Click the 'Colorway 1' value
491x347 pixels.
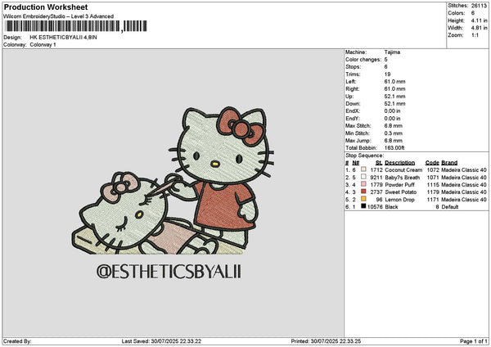coord(43,45)
